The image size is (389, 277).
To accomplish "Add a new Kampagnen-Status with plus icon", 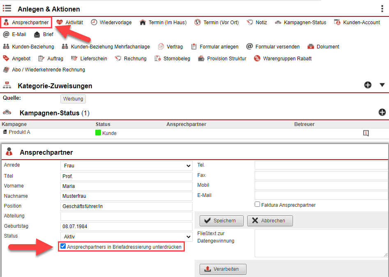I will 382,112.
